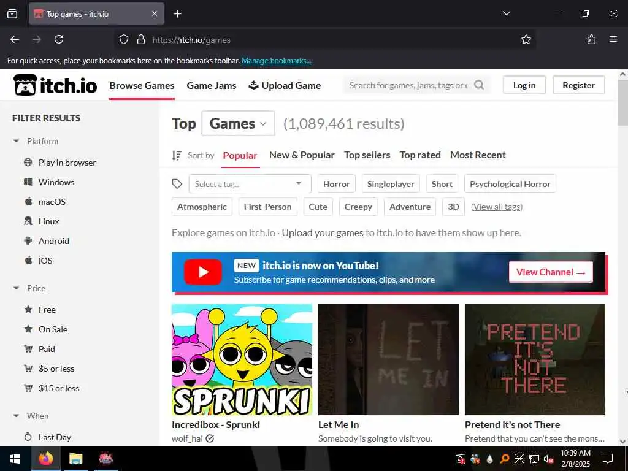628x471 pixels.
Task: Click the Manage bookmarks link
Action: 277,61
